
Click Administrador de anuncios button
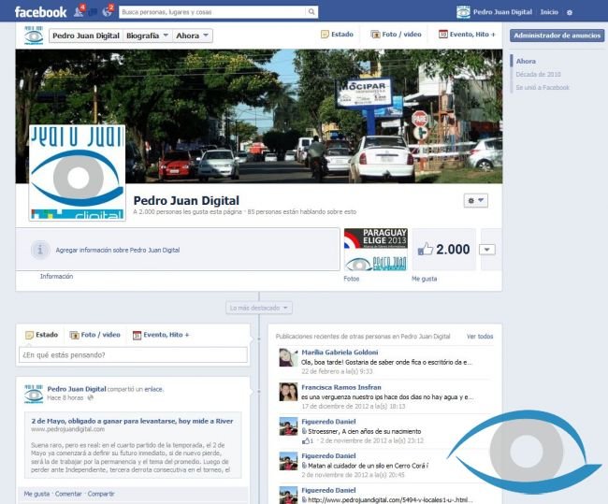tap(557, 36)
